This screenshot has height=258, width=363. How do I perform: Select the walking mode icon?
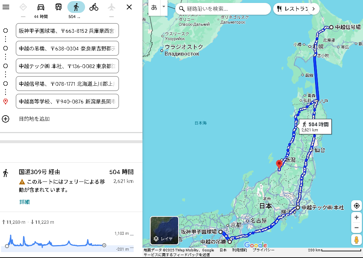(x=76, y=7)
